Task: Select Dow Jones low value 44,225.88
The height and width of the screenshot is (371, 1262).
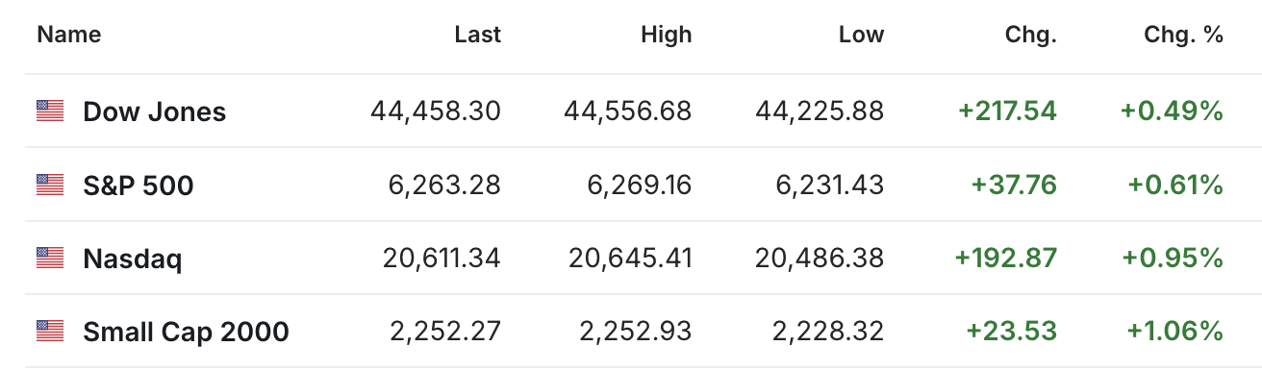Action: pyautogui.click(x=819, y=111)
